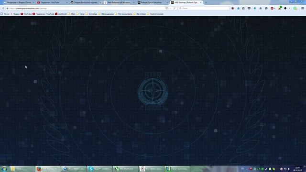
Task: Click the round grey chat toolbar icon
Action: click(266, 9)
